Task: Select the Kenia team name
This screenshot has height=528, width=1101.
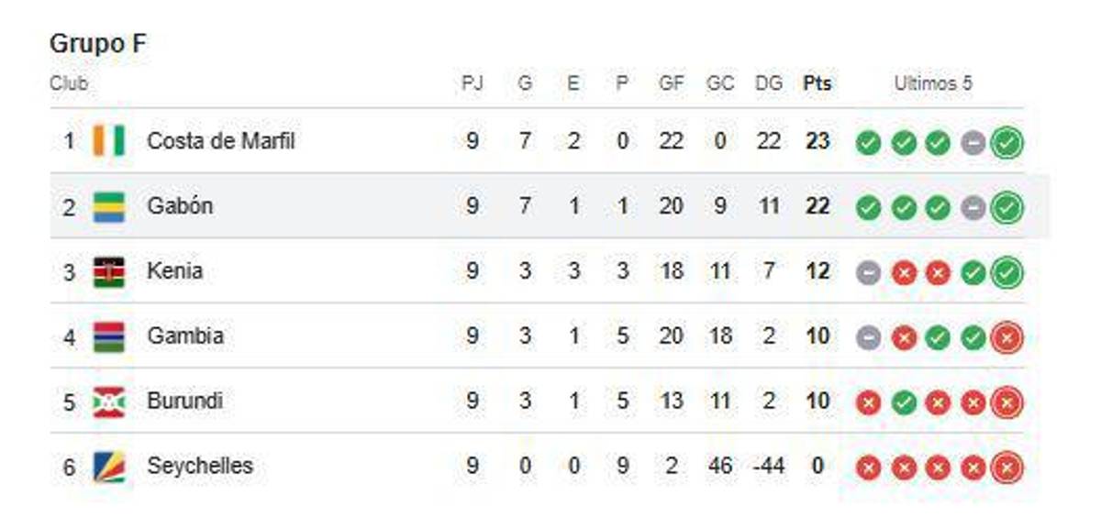Action: [x=174, y=271]
